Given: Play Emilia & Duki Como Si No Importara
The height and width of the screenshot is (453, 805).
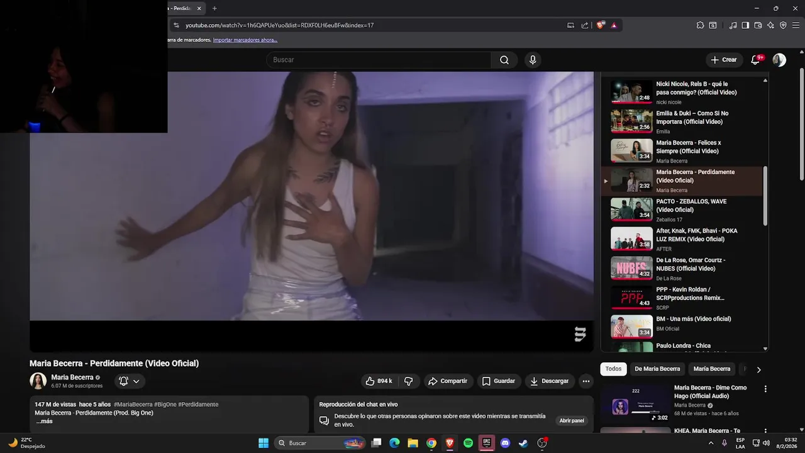Looking at the screenshot, I should (682, 122).
